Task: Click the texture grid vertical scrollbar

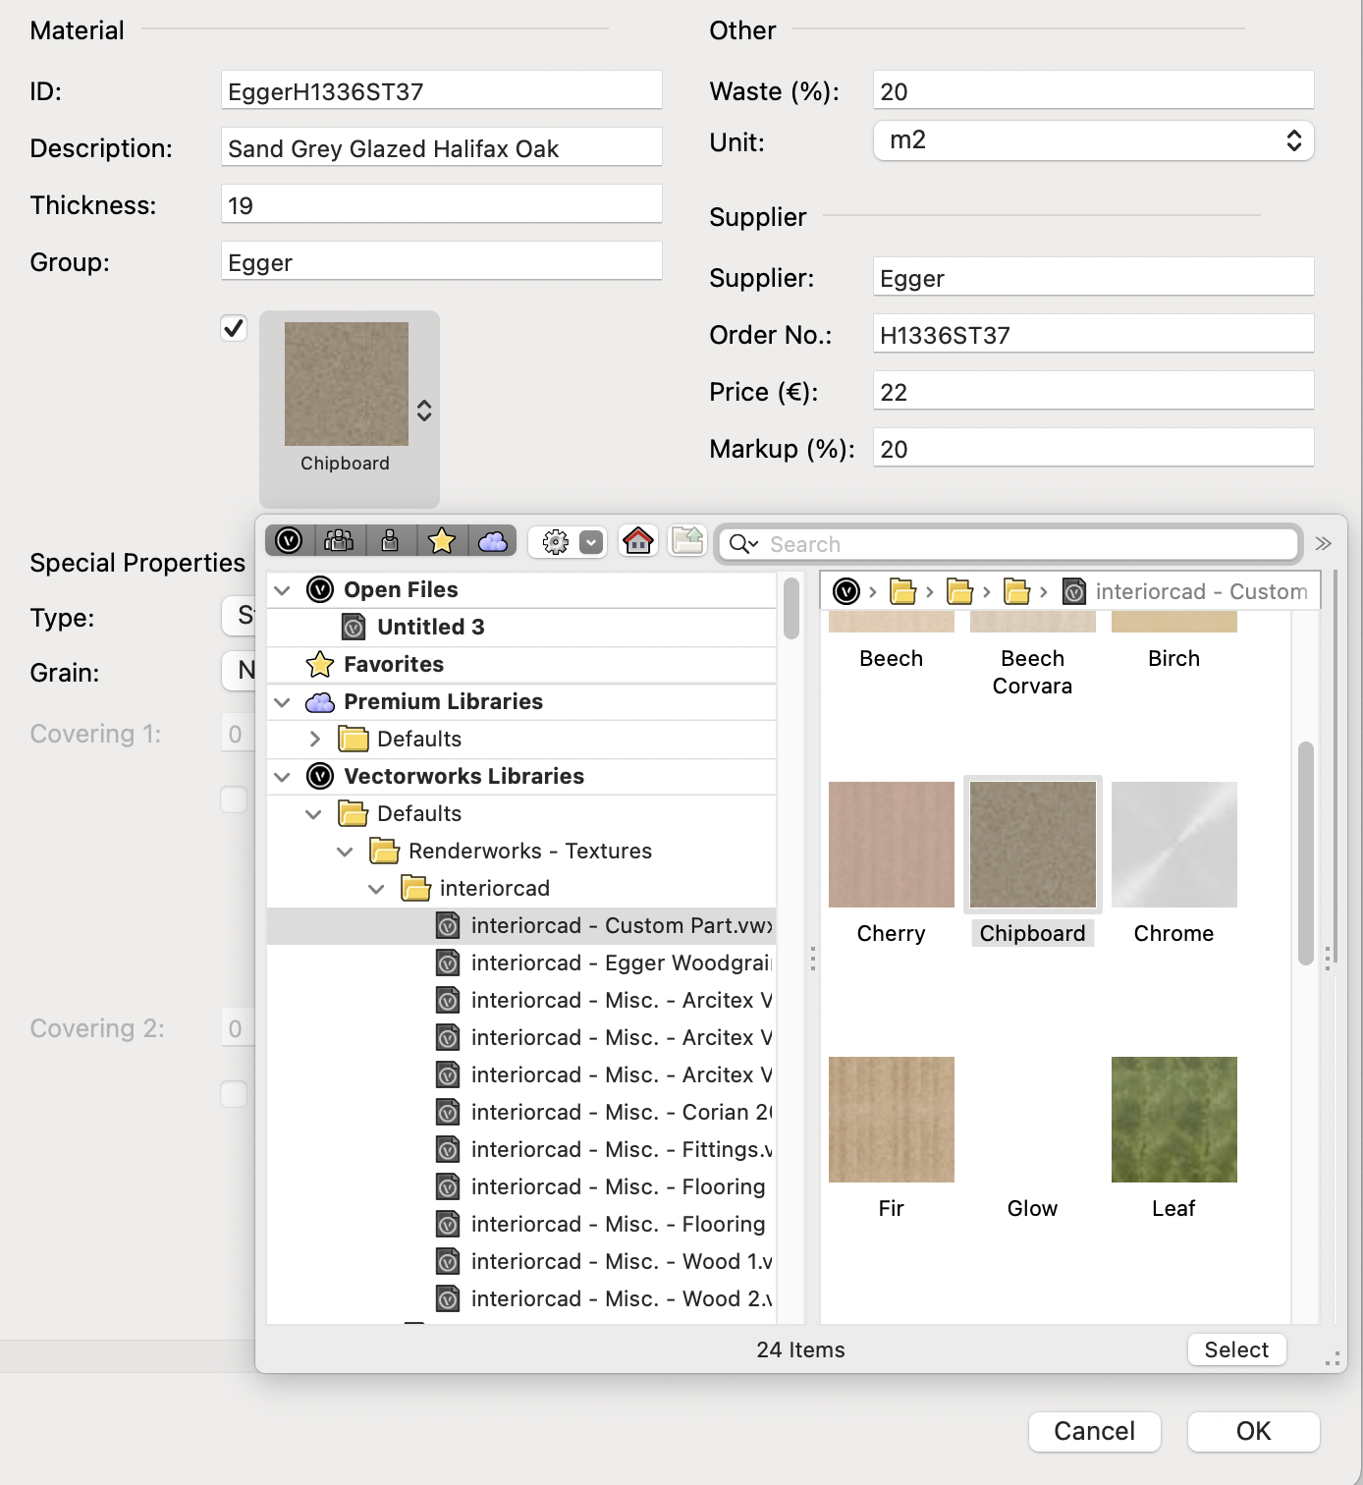Action: 1305,853
